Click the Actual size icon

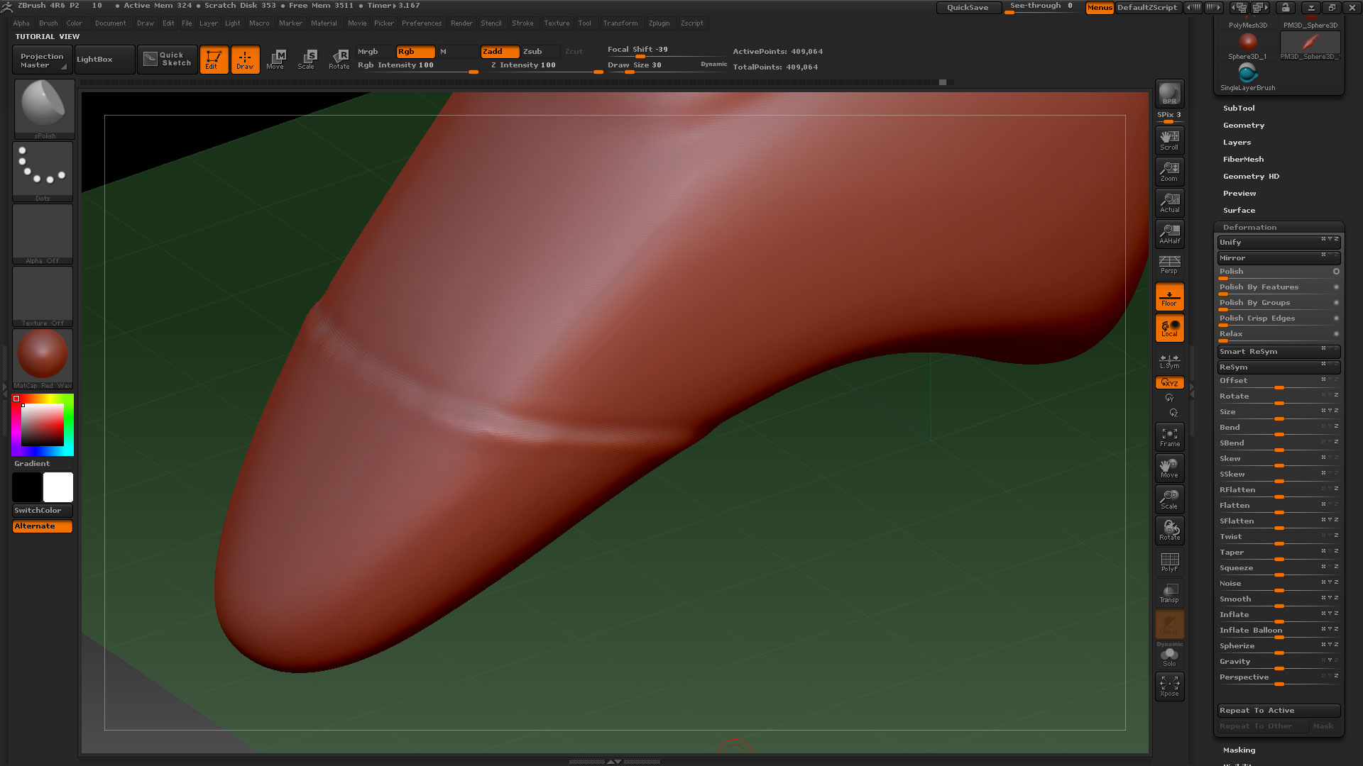point(1169,203)
